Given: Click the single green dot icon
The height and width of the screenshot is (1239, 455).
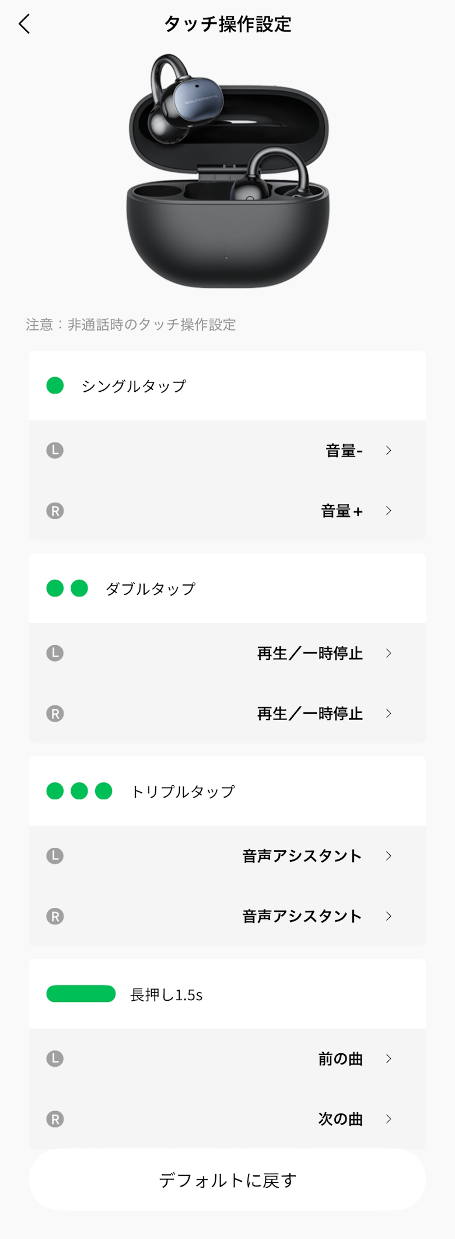Looking at the screenshot, I should [x=55, y=385].
